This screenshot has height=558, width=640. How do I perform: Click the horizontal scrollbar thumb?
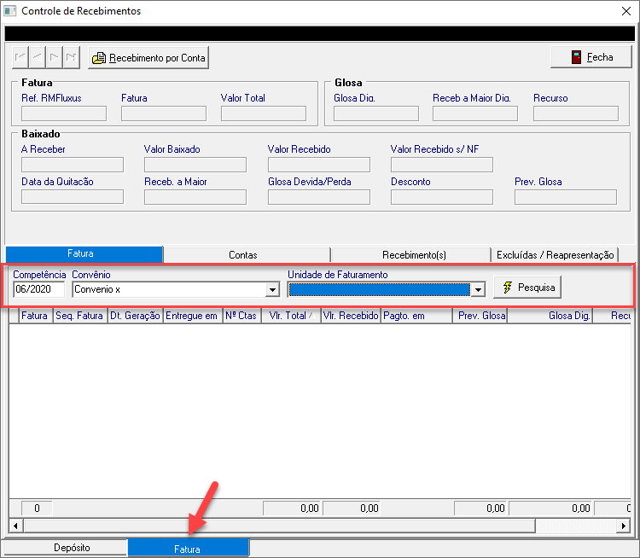tap(280, 526)
